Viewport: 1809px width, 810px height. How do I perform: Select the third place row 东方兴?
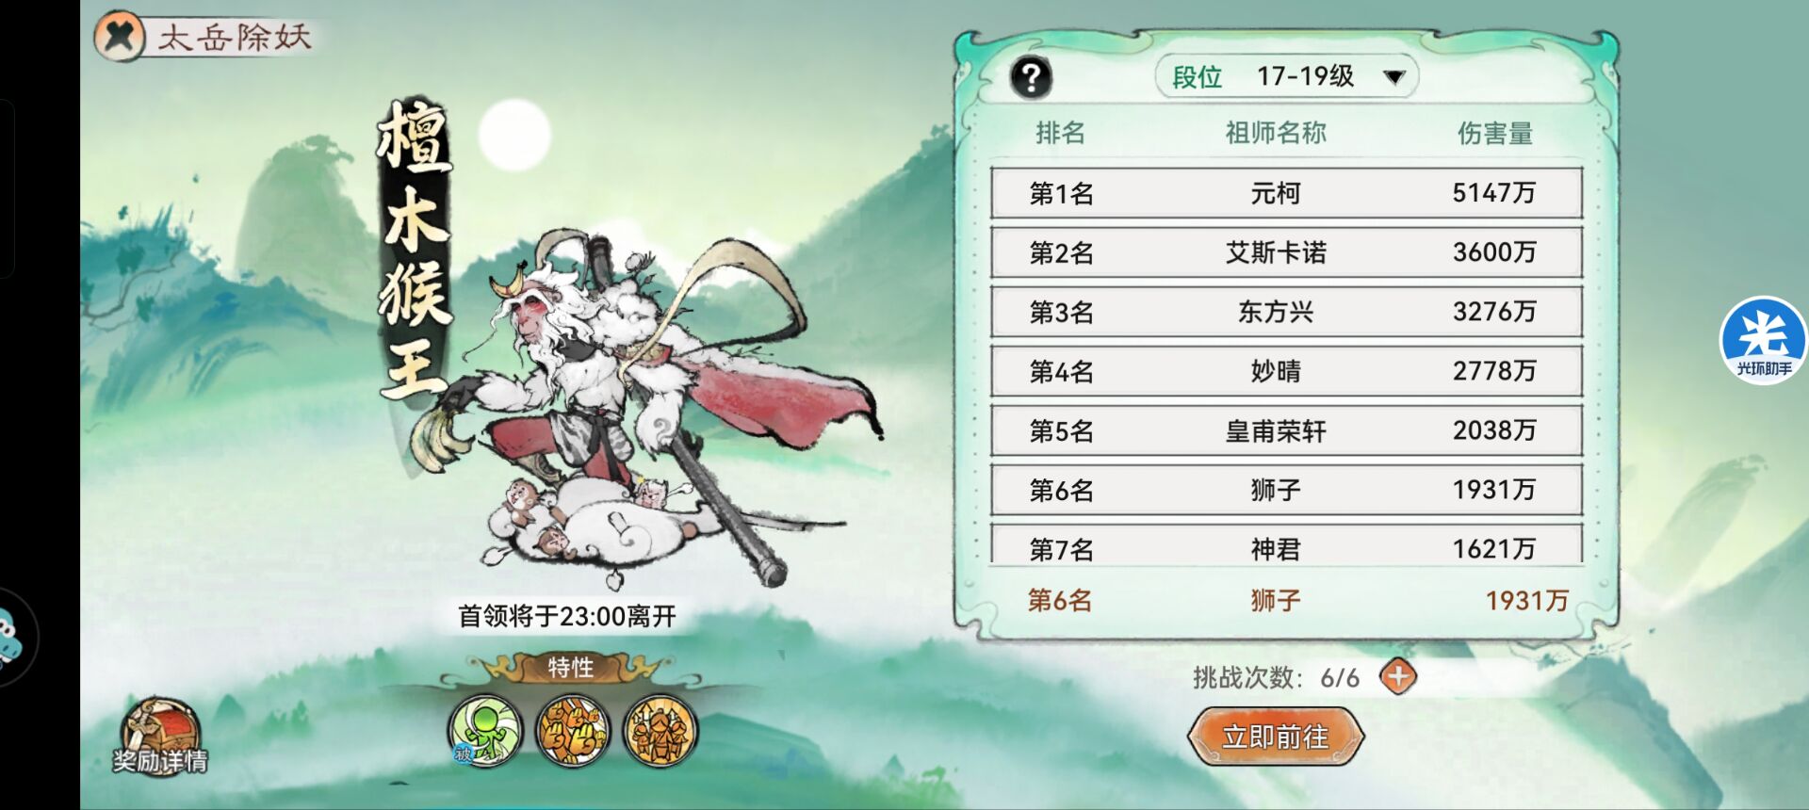tap(1286, 312)
